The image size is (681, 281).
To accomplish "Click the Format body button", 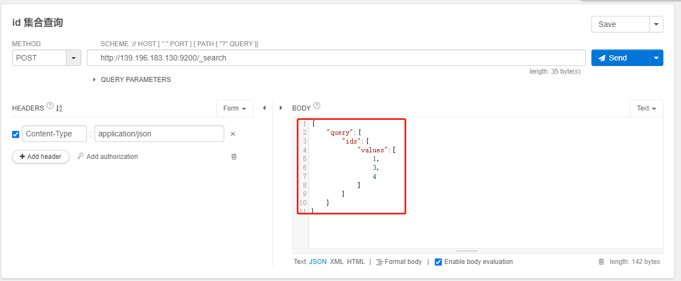I will pyautogui.click(x=399, y=262).
